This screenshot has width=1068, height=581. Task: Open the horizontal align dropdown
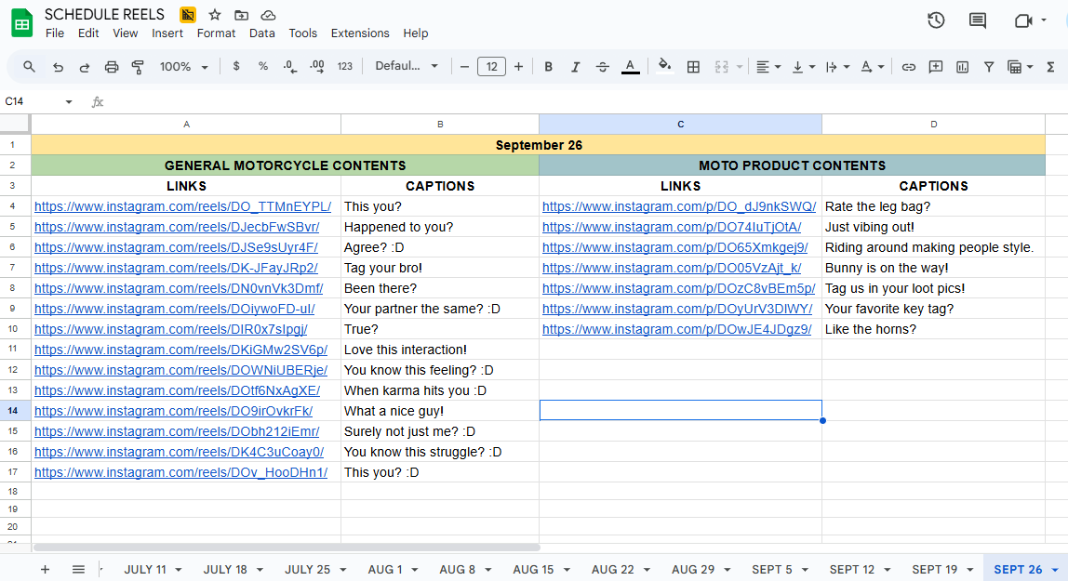(x=767, y=67)
